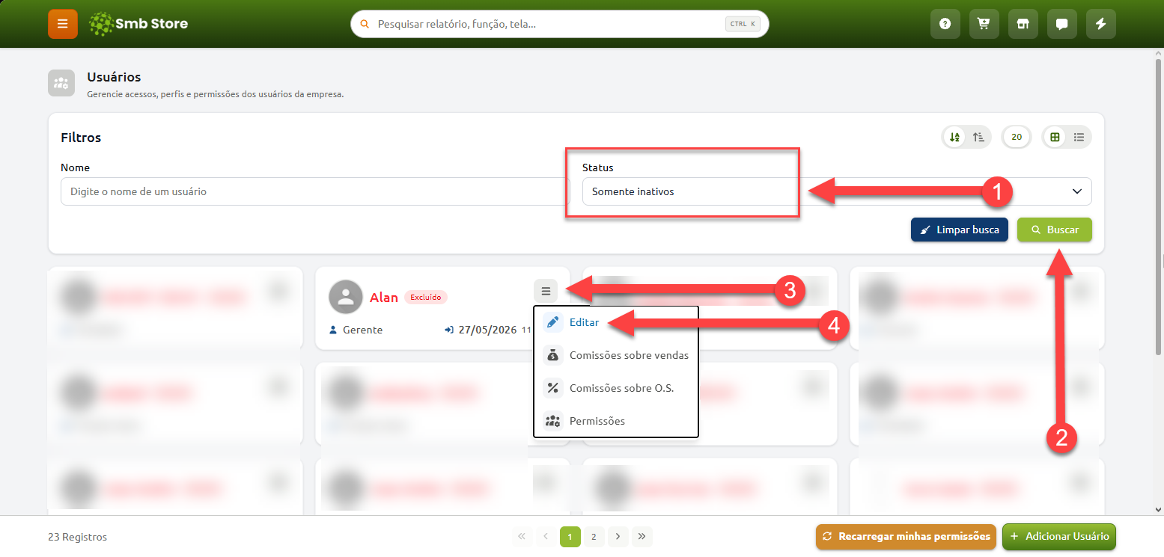Select Comissões sobre vendas menu entry
The height and width of the screenshot is (557, 1164).
coord(615,355)
